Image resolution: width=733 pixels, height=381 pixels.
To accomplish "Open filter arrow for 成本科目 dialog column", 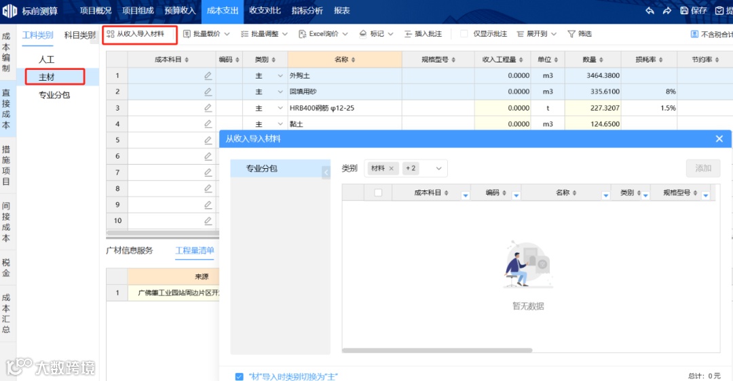I will tap(465, 196).
